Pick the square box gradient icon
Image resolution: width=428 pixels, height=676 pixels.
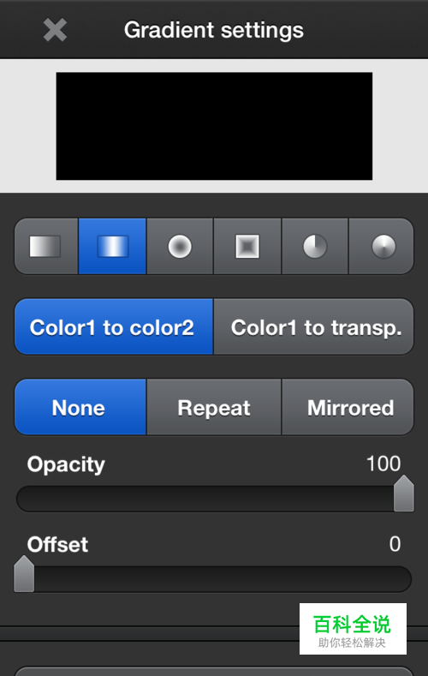click(x=247, y=247)
